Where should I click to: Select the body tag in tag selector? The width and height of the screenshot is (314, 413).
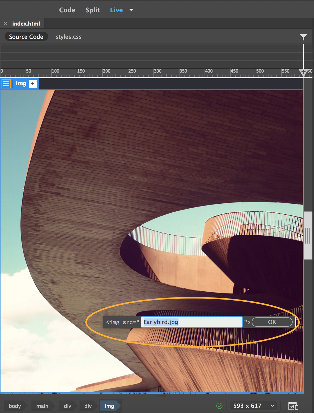point(15,406)
